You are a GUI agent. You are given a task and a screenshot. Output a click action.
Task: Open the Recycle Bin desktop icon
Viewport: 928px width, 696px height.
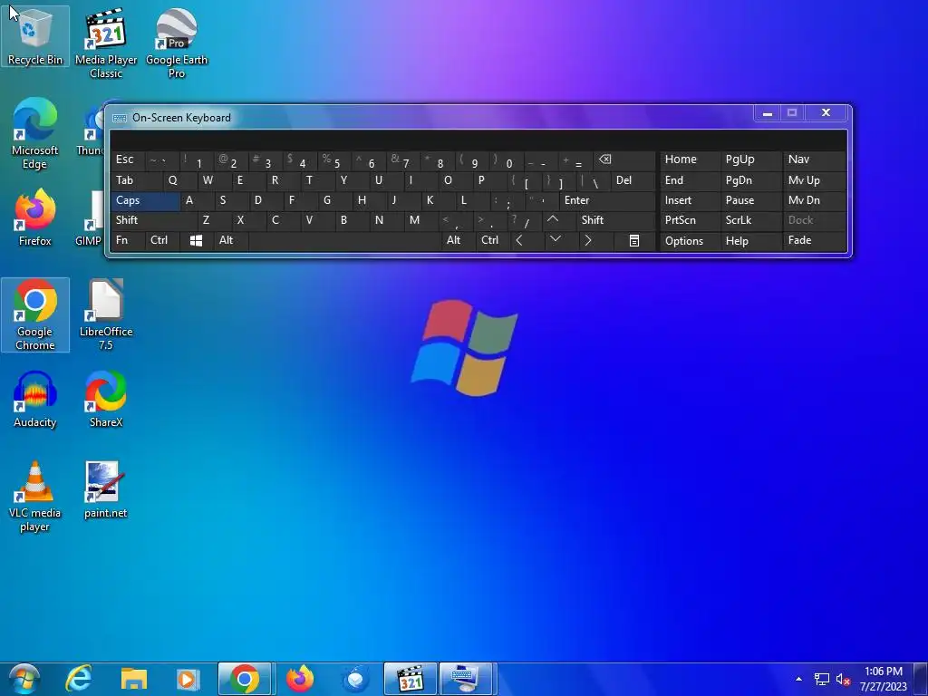coord(35,36)
